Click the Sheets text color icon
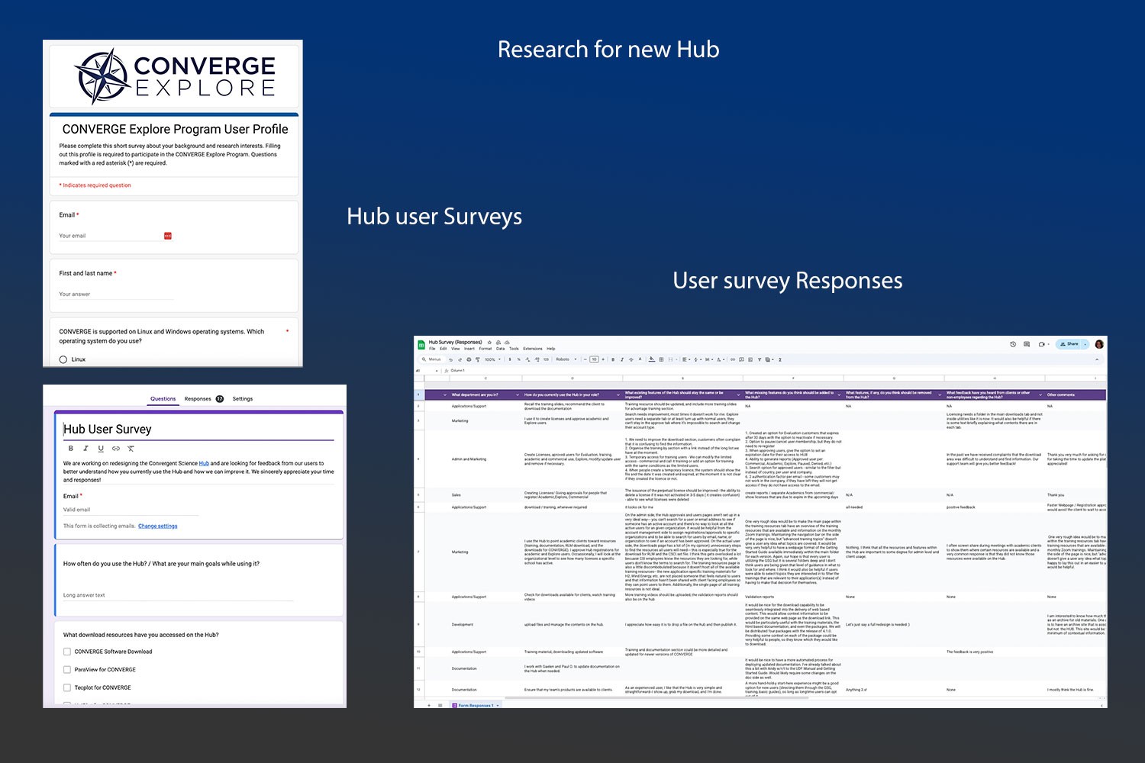1145x763 pixels. coord(640,359)
